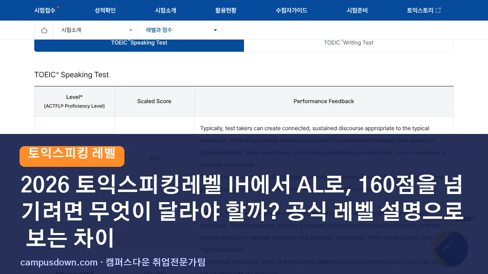
Task: Open the 시험소개 top menu
Action: [166, 11]
